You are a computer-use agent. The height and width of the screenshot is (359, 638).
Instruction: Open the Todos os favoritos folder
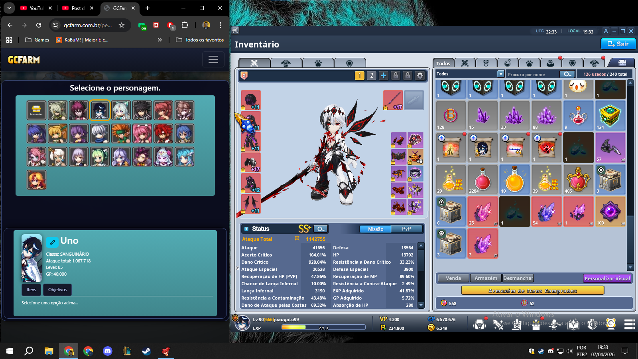(200, 40)
